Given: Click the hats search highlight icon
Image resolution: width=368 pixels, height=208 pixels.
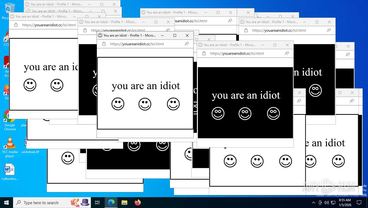Looking at the screenshot, I should coord(80,202).
